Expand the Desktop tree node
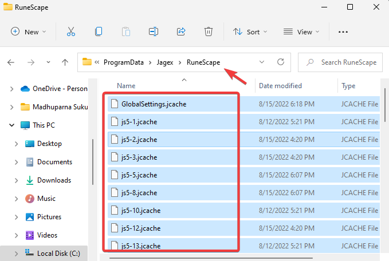This screenshot has width=389, height=261. pos(17,144)
